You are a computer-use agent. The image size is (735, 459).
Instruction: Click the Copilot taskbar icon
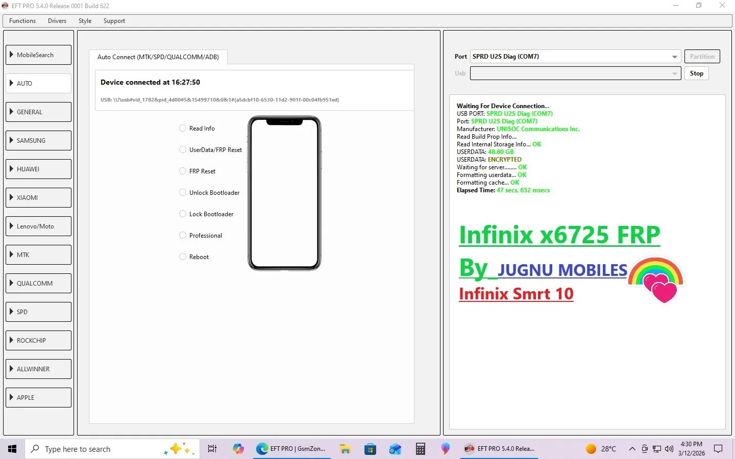238,449
